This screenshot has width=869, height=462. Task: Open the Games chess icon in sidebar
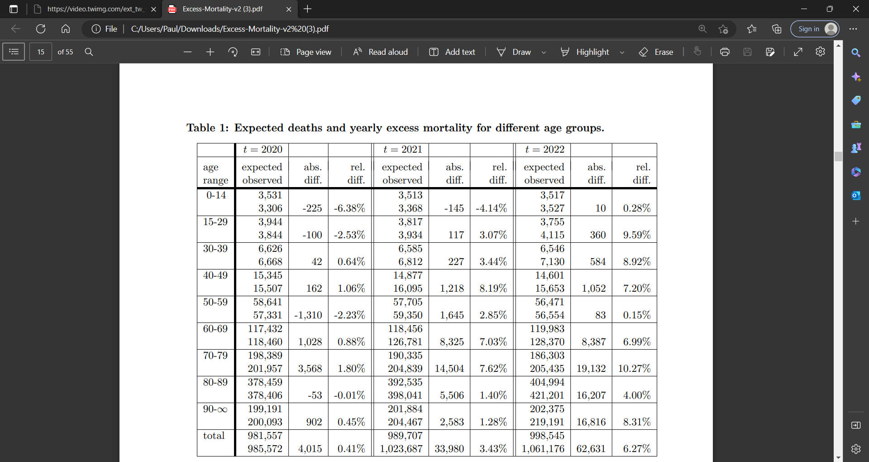pyautogui.click(x=856, y=148)
